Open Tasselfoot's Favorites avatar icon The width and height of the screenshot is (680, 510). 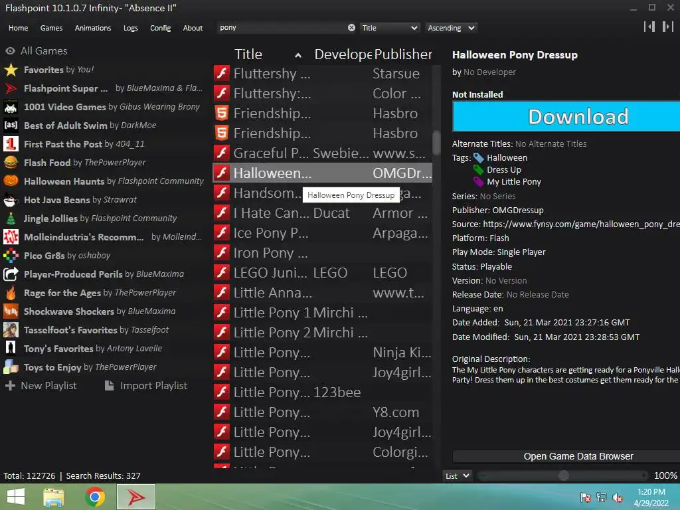tap(11, 330)
